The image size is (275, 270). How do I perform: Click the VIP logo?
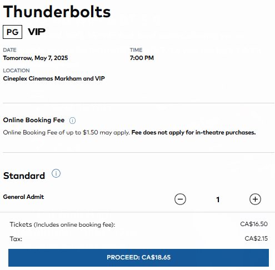coord(37,32)
